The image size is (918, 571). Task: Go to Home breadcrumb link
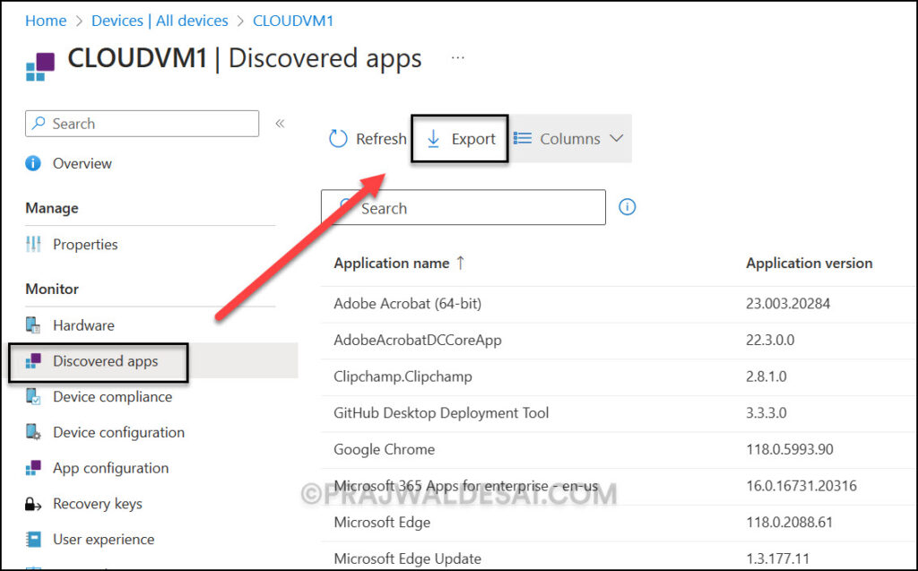click(46, 21)
